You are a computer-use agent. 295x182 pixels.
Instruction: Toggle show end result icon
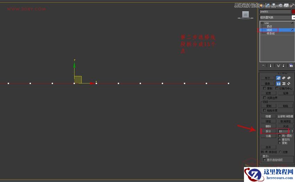click(271, 66)
